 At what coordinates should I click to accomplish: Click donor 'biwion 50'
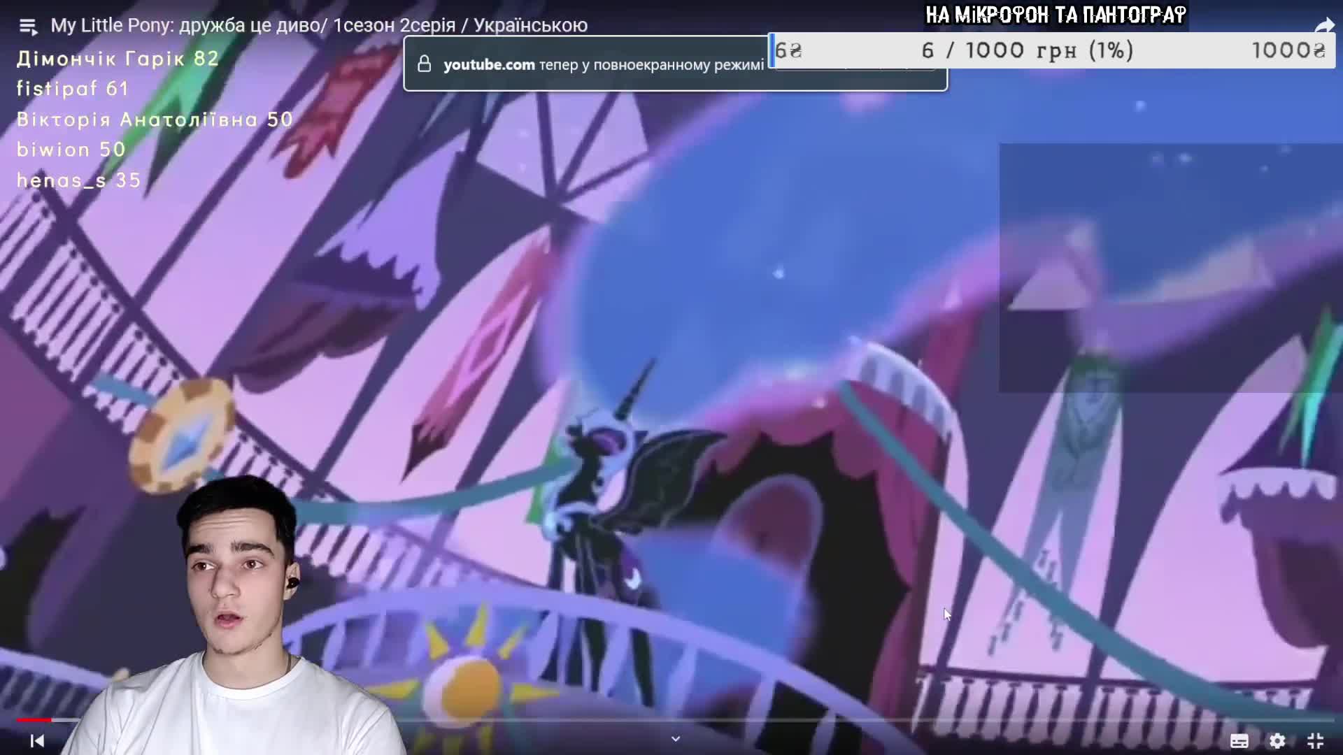point(71,150)
